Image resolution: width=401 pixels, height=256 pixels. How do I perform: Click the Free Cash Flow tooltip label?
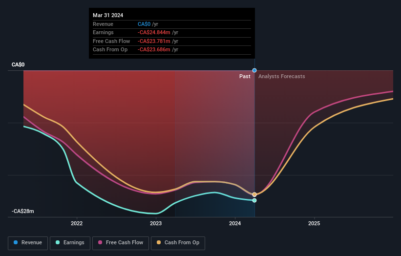coord(111,41)
